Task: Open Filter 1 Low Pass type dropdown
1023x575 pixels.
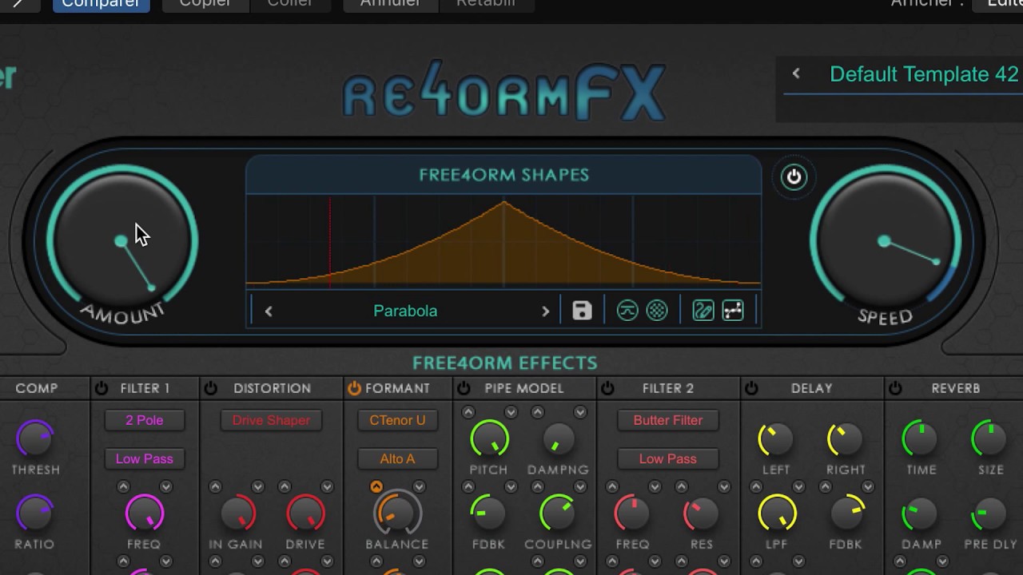Action: pyautogui.click(x=145, y=458)
